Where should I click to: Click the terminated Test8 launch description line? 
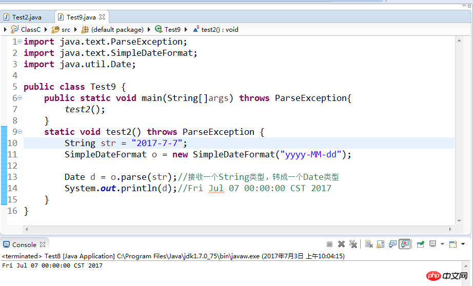[173, 256]
